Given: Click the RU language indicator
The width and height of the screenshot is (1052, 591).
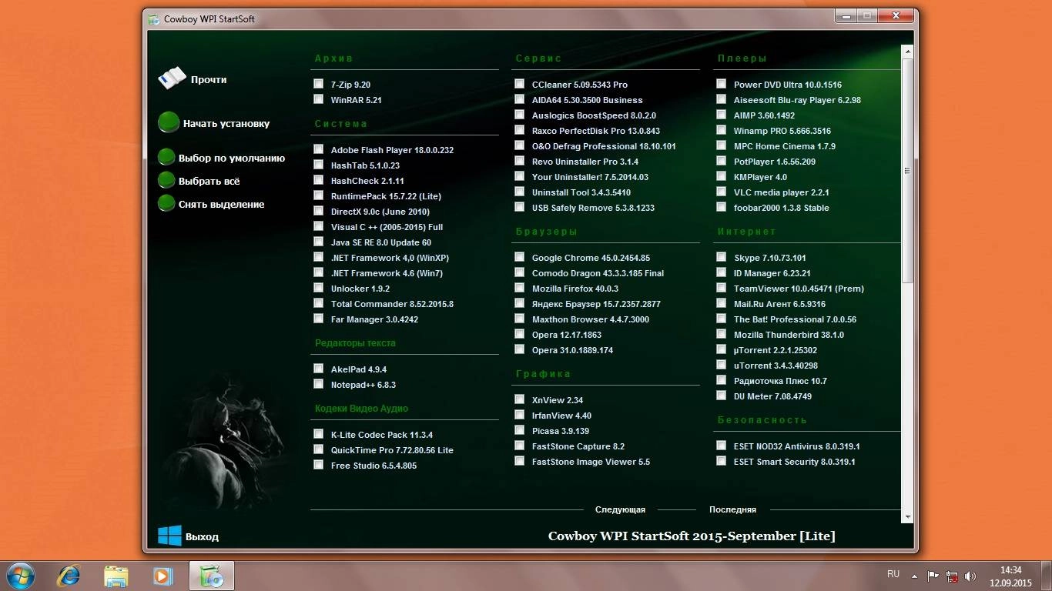Looking at the screenshot, I should (x=893, y=574).
